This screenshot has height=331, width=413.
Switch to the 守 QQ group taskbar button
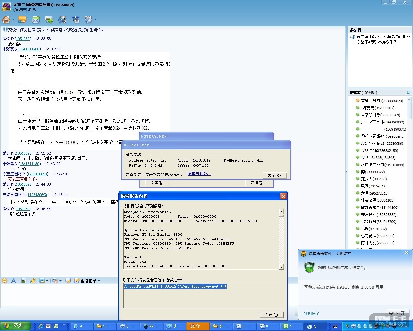198,326
